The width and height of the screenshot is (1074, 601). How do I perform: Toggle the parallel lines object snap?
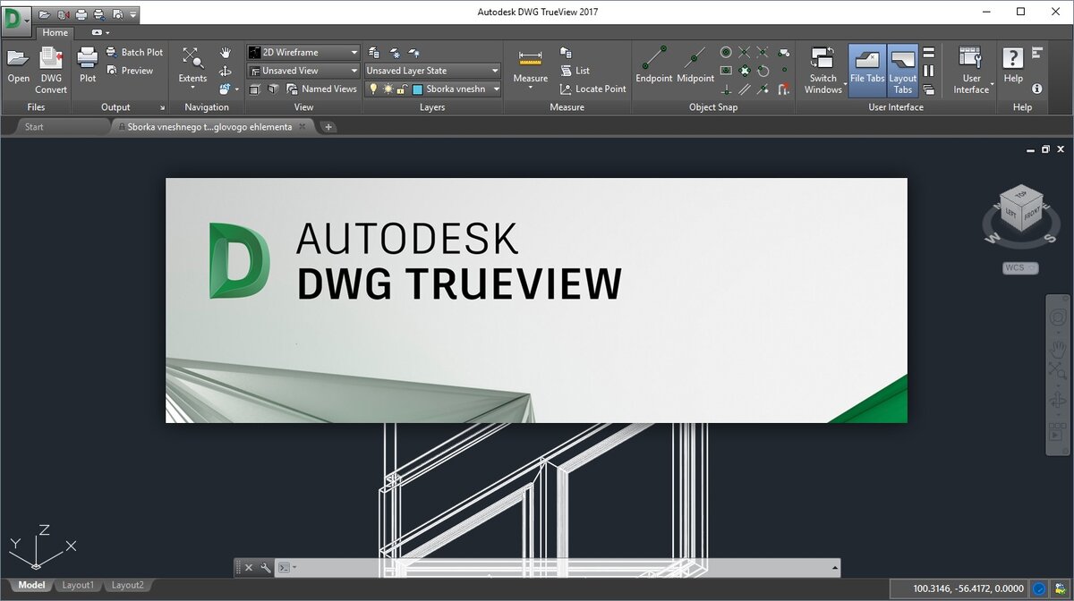click(745, 89)
